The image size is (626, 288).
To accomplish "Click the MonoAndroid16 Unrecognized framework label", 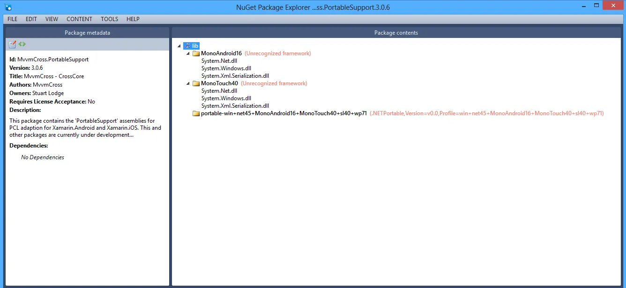I will click(278, 53).
